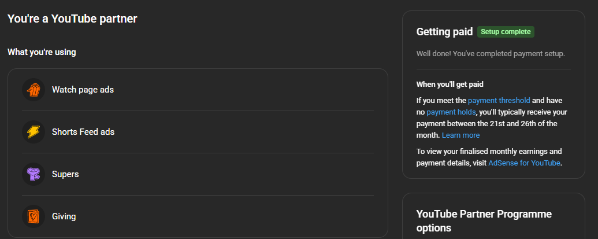Click the purple Supers icon
The width and height of the screenshot is (598, 239).
(x=34, y=174)
